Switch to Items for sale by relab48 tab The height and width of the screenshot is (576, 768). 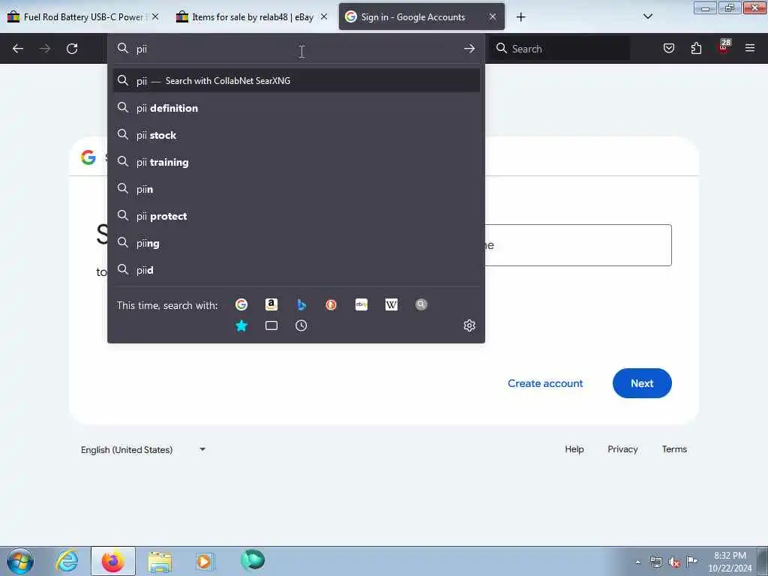252,16
